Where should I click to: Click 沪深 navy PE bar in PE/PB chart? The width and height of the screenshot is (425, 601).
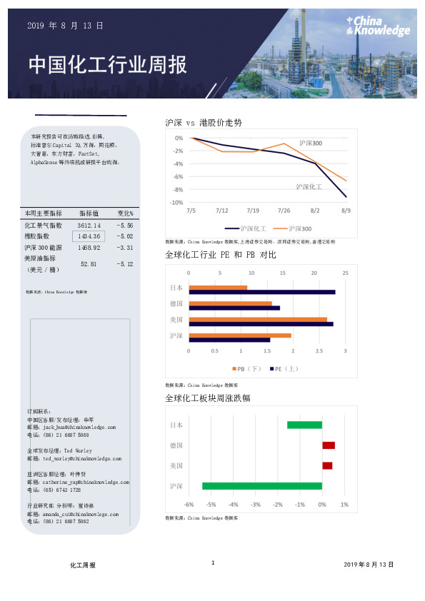pos(230,340)
